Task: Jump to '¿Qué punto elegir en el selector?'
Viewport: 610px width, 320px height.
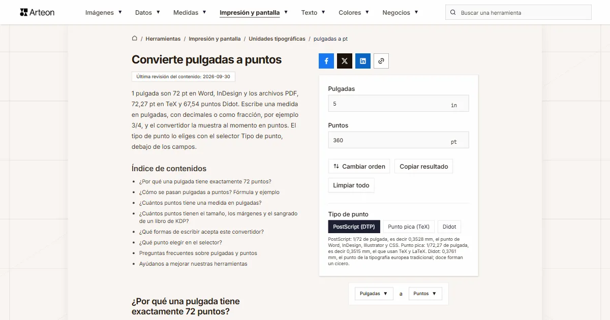Action: tap(180, 243)
